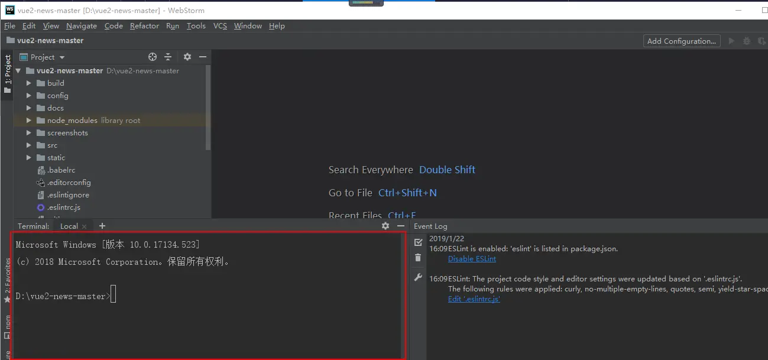
Task: Open the Refactor menu
Action: [x=144, y=26]
